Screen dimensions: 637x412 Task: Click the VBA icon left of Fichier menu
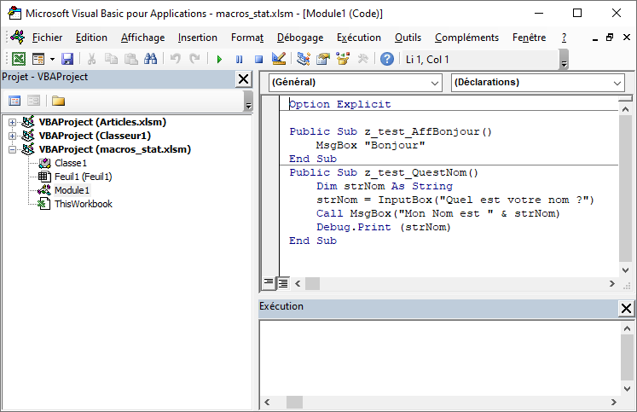18,37
